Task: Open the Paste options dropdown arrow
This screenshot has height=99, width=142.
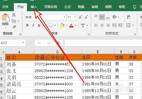Action: 6,28
